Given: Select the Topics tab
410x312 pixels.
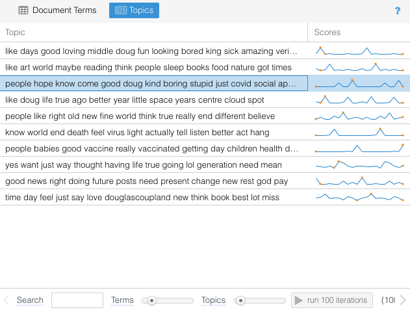Looking at the screenshot, I should [x=134, y=10].
